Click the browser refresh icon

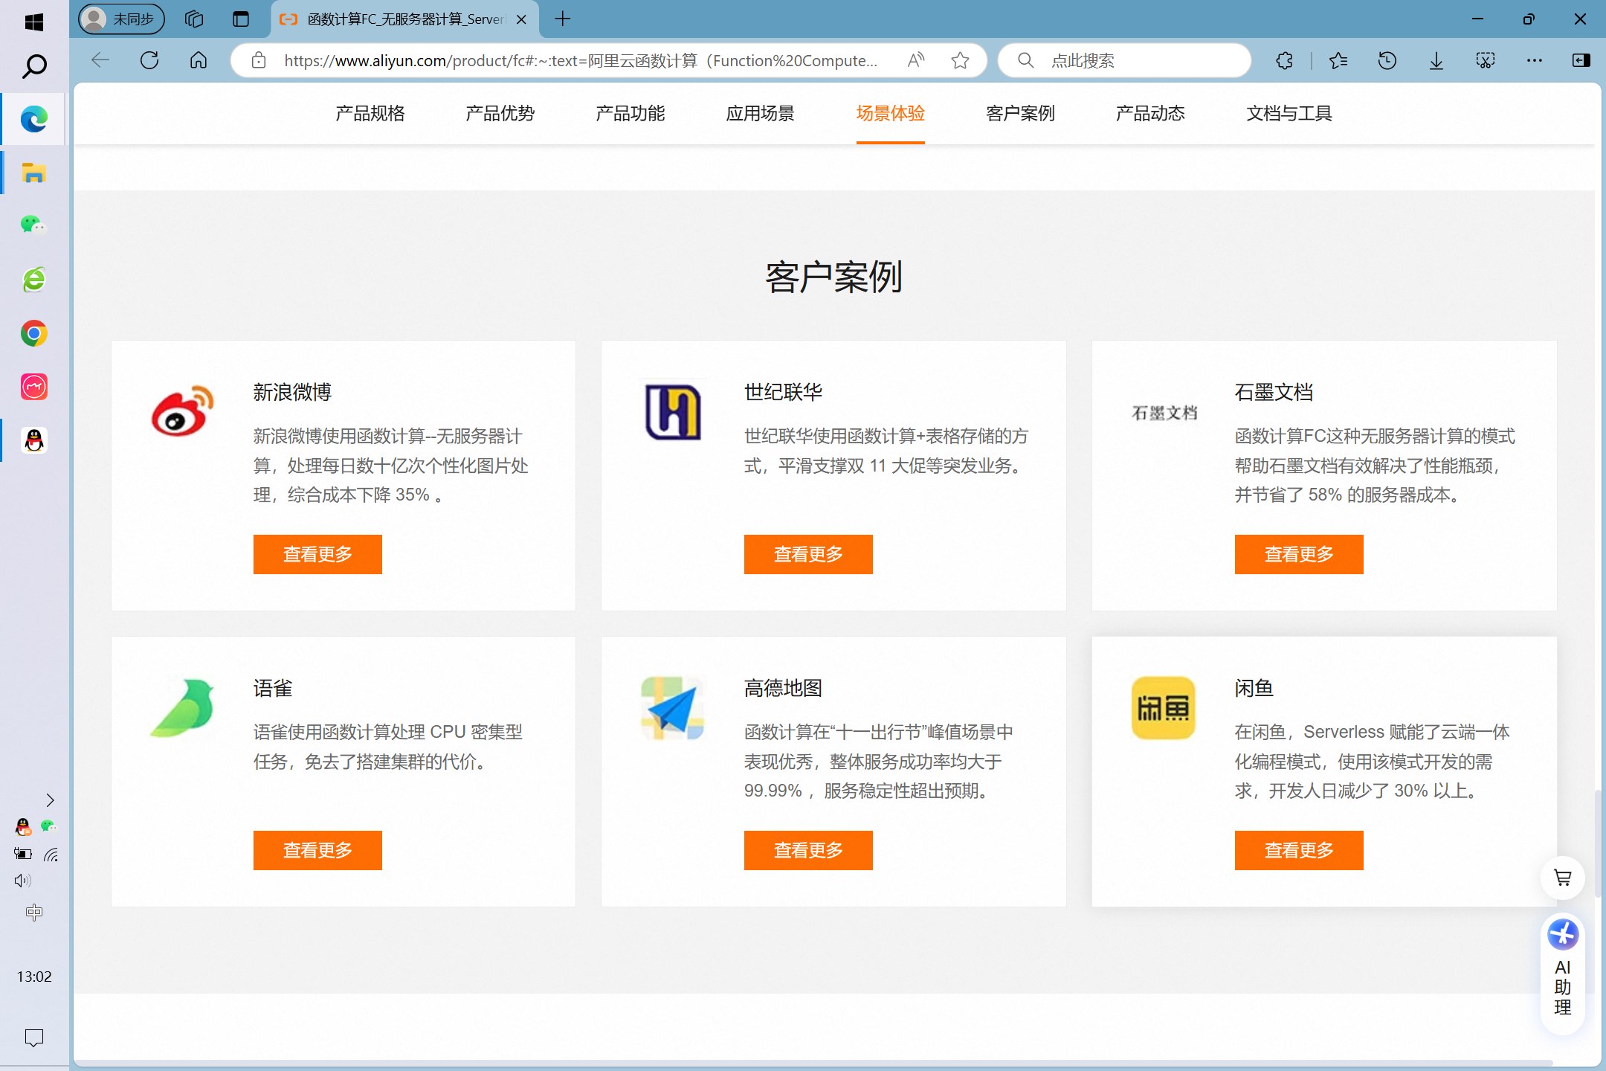pyautogui.click(x=149, y=60)
